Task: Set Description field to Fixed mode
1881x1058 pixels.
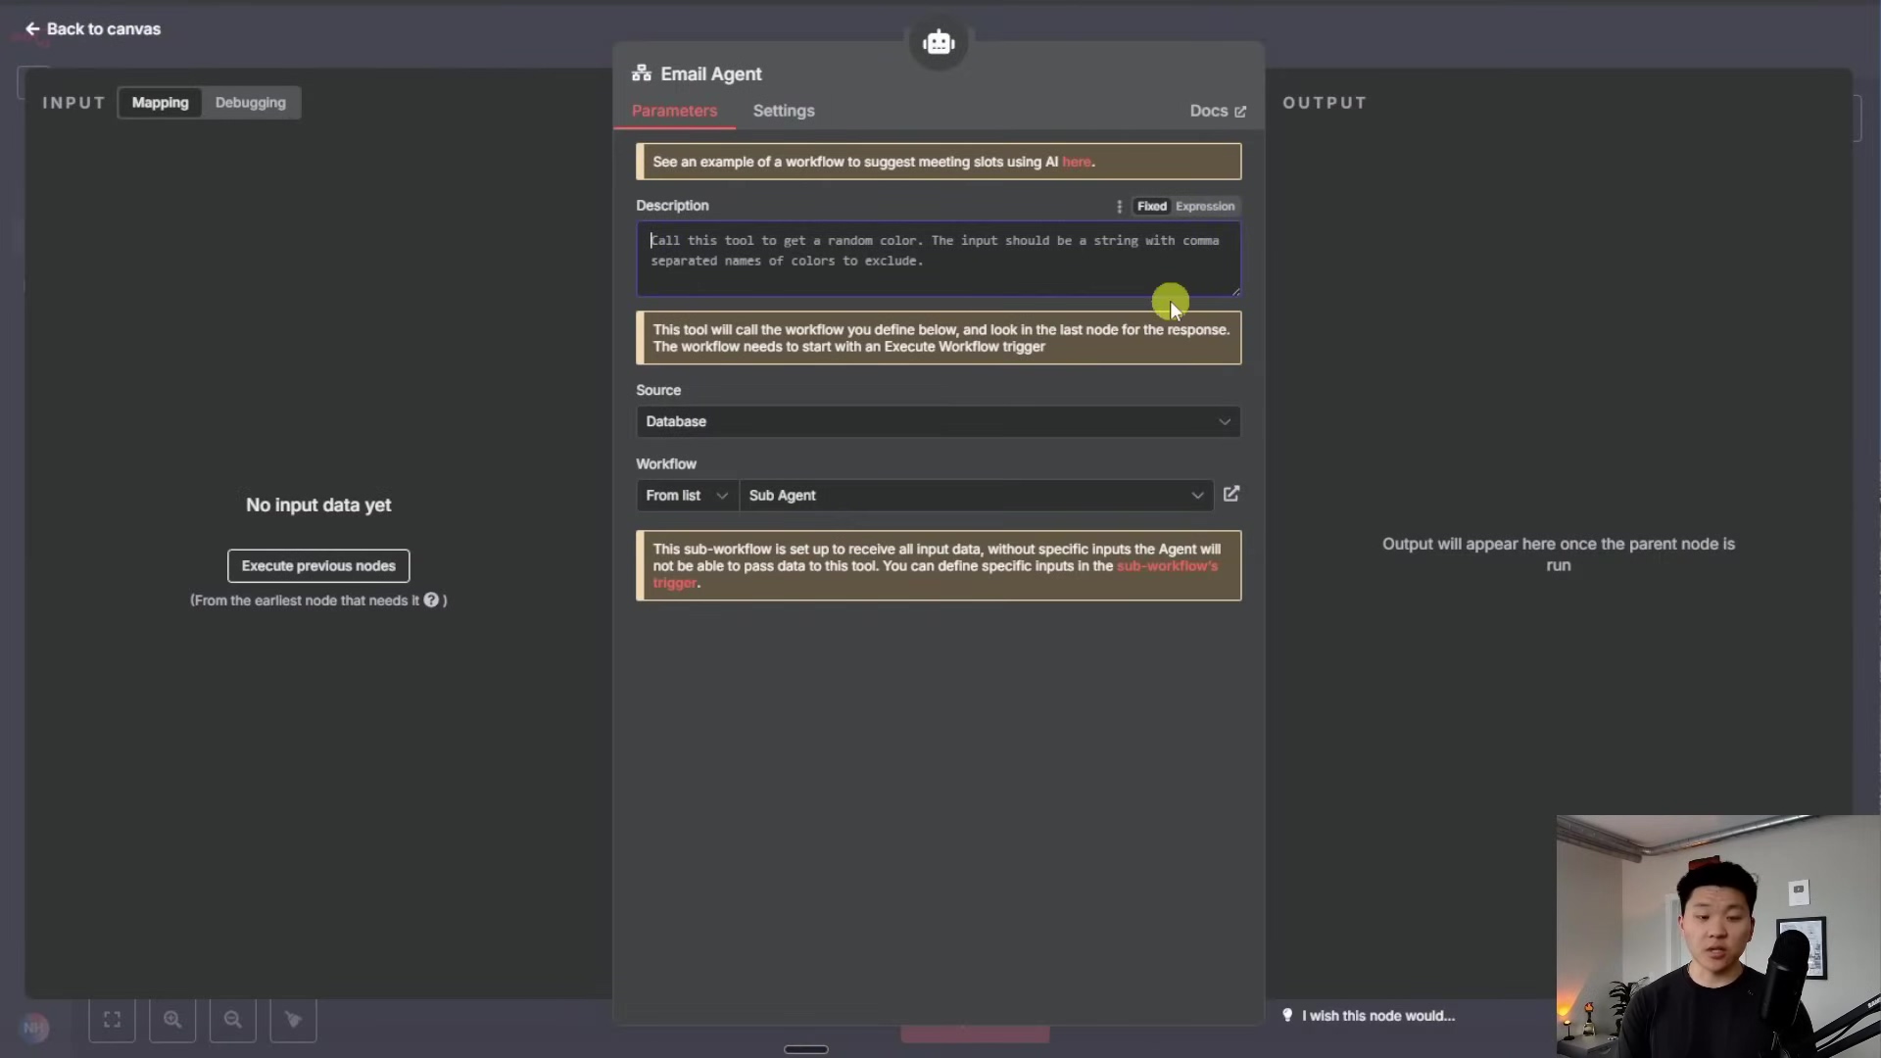Action: [x=1151, y=207]
